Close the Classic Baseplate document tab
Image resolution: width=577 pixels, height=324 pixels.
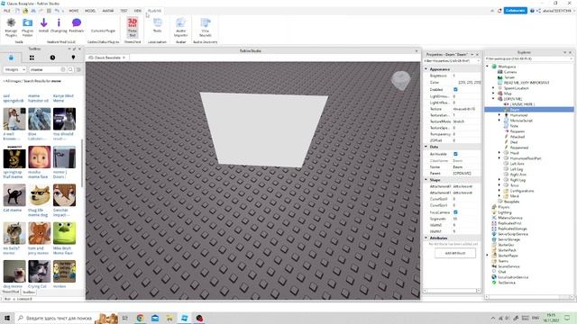(124, 58)
